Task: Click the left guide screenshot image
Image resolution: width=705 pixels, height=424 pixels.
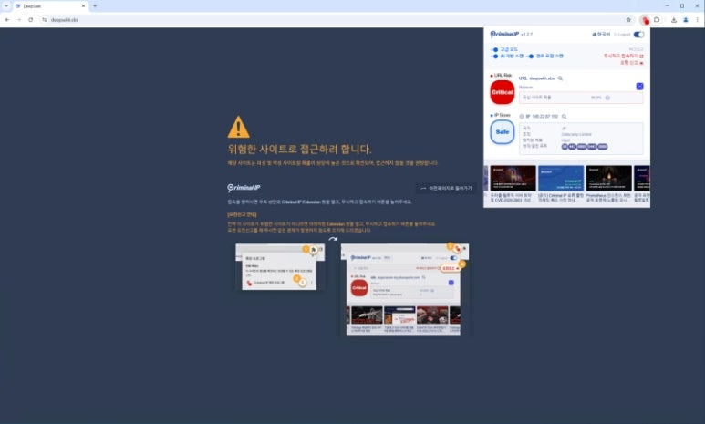Action: [x=280, y=266]
